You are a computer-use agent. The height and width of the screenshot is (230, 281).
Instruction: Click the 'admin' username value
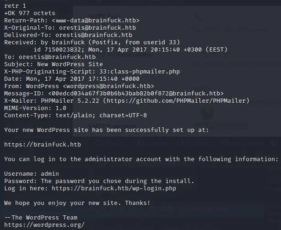click(50, 174)
